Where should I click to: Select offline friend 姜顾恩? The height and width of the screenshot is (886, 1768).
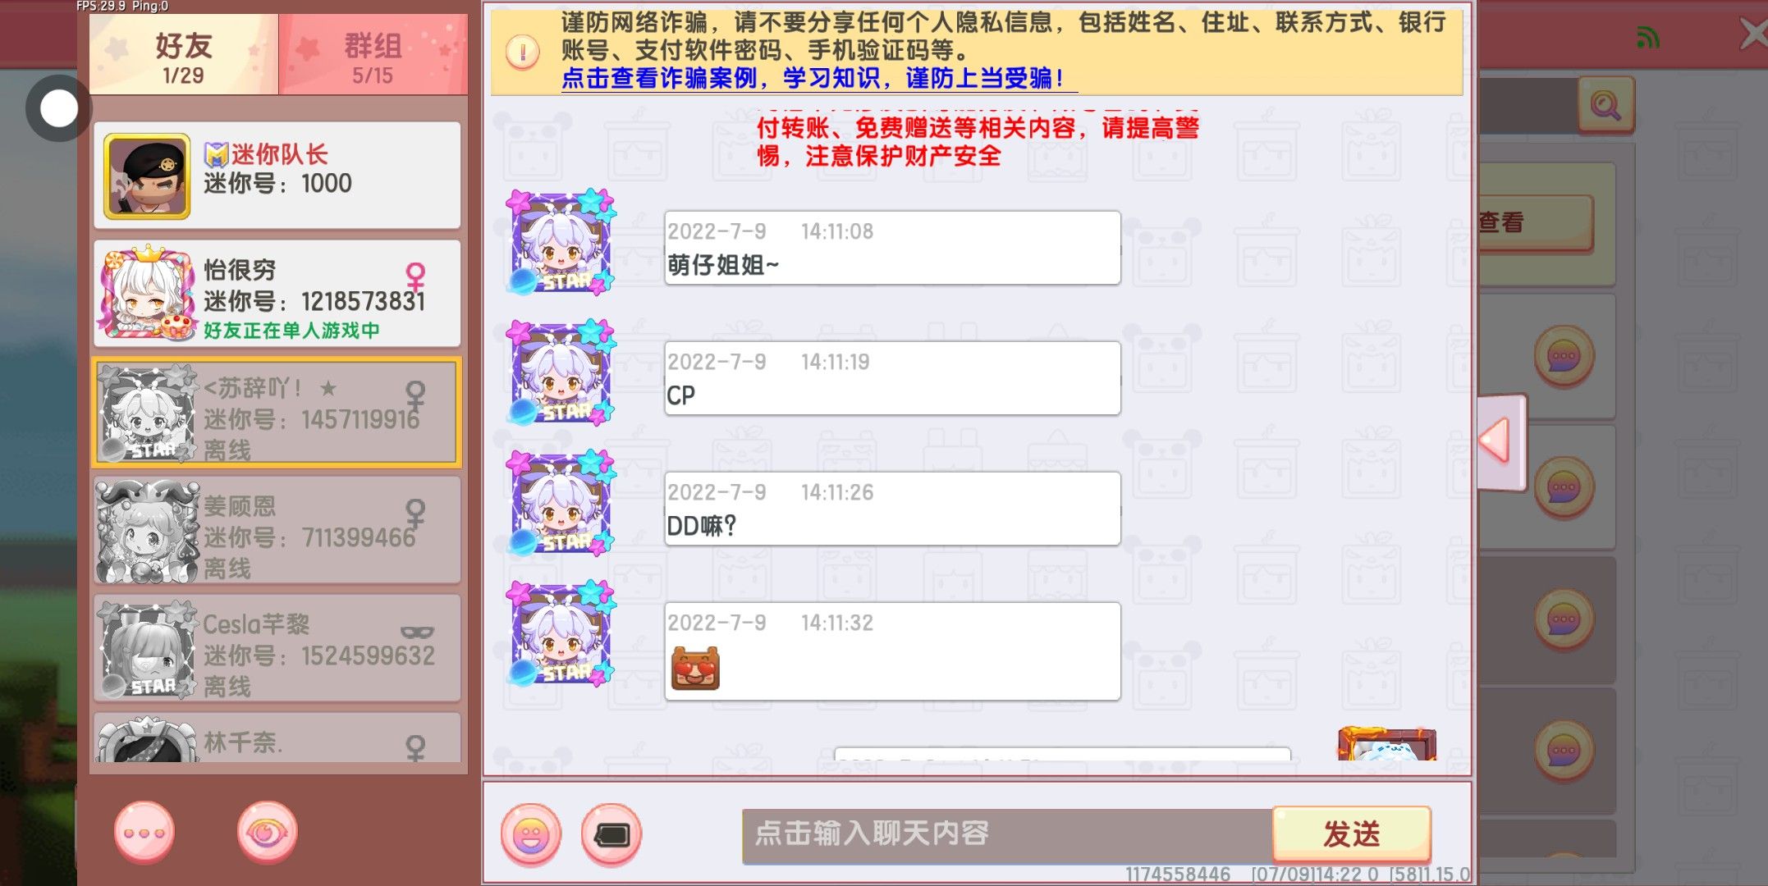click(x=277, y=530)
